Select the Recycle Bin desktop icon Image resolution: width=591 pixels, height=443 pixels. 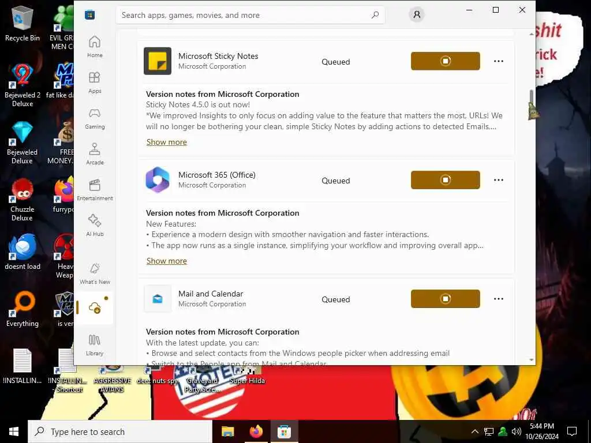pyautogui.click(x=23, y=24)
